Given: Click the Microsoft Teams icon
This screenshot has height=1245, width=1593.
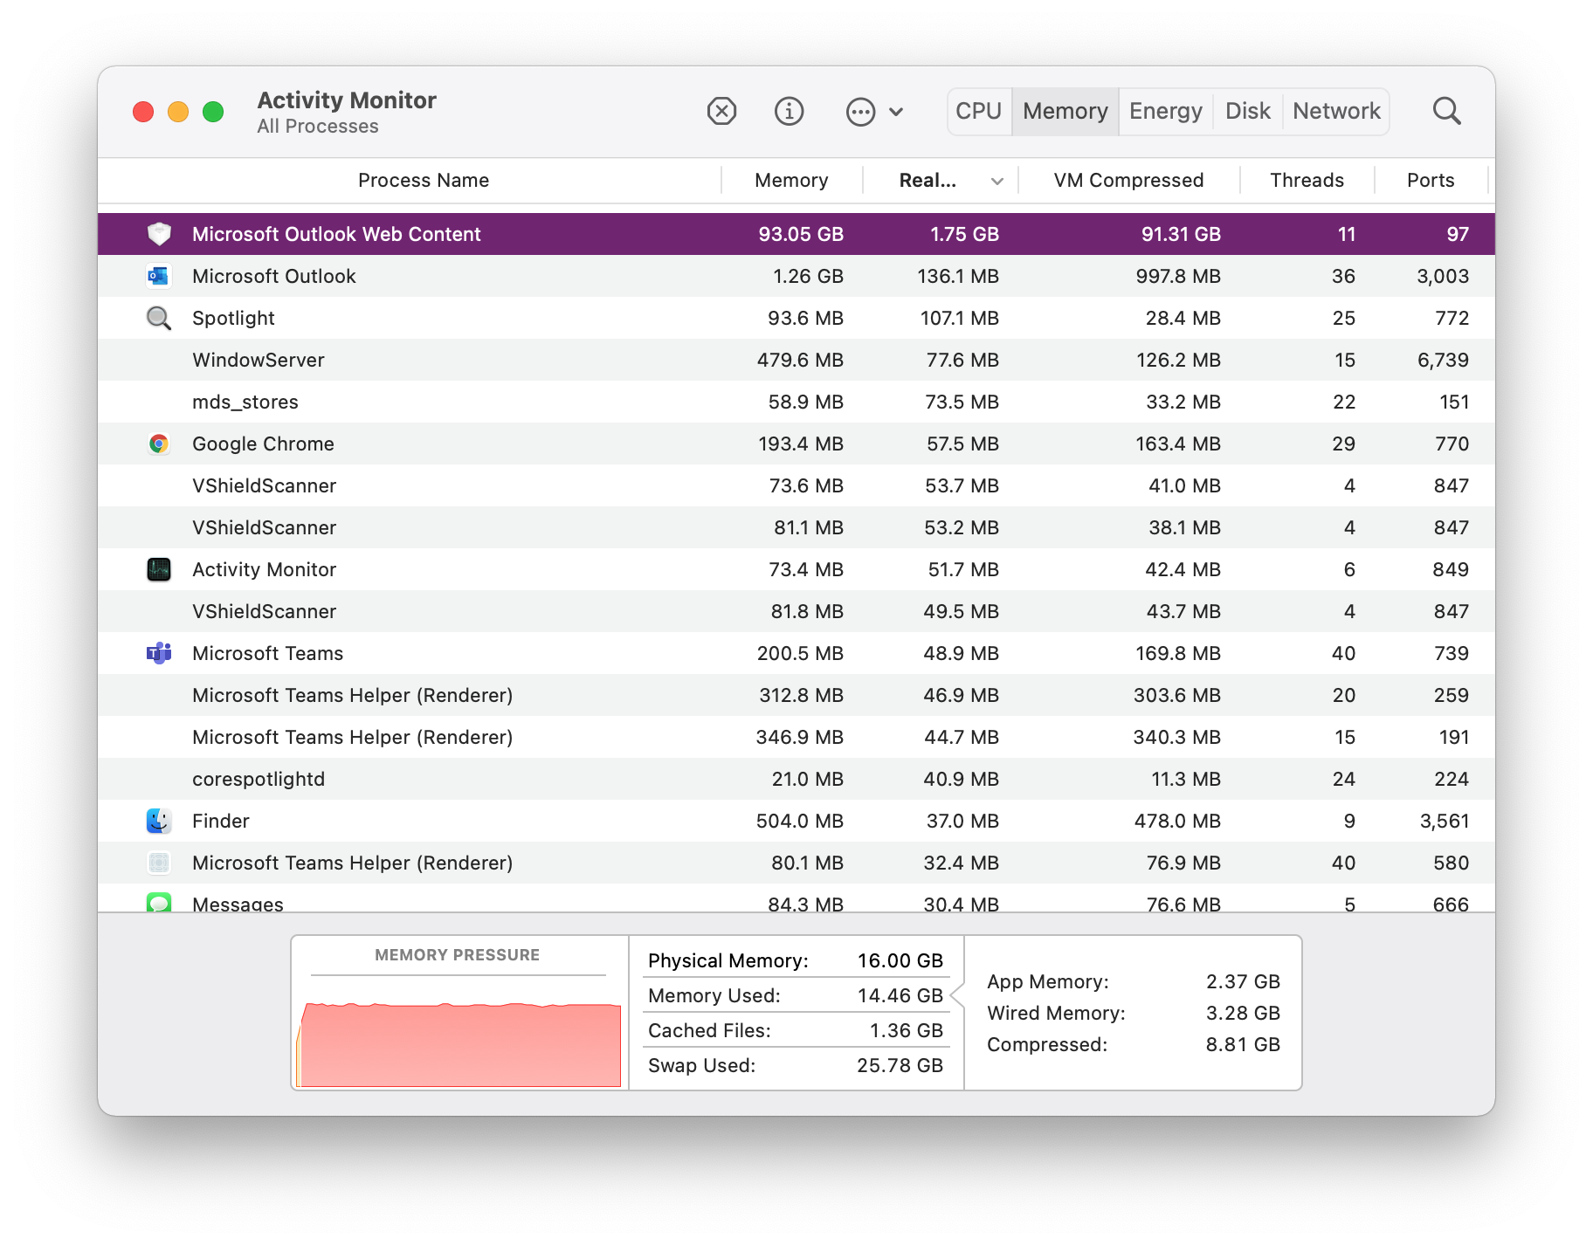Looking at the screenshot, I should [x=159, y=653].
